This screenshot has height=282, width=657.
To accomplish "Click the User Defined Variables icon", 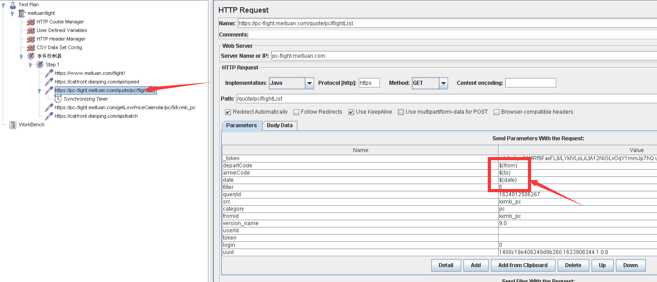I will click(x=31, y=30).
